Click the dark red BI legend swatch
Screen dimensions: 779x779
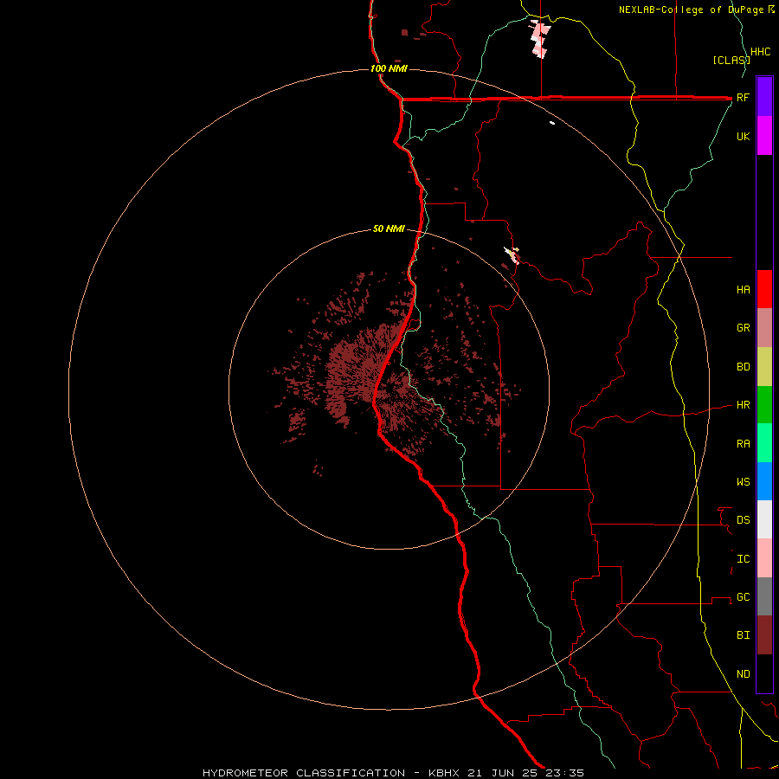[764, 635]
